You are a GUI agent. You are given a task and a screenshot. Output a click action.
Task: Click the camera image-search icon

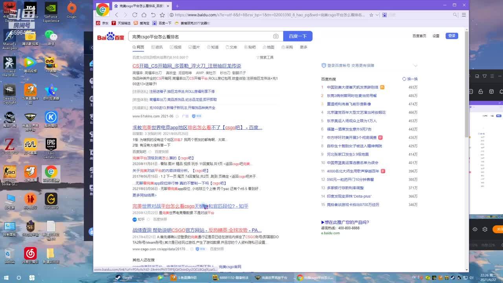276,36
